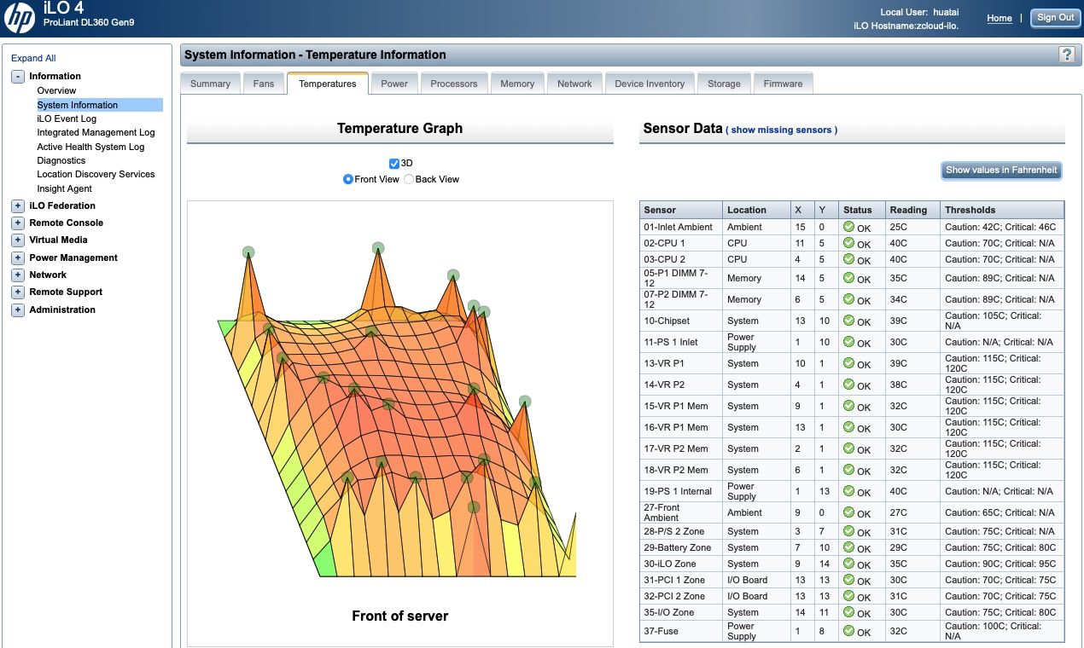Click OK status icon for 10-Chipset
This screenshot has width=1084, height=648.
point(848,321)
